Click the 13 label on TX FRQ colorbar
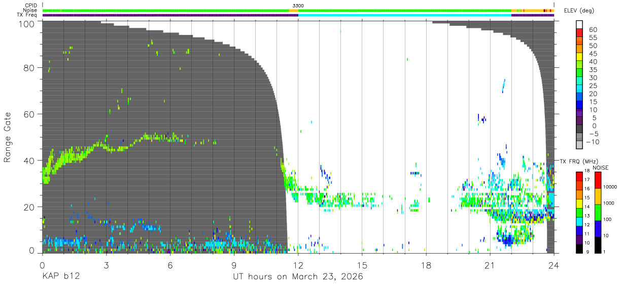The height and width of the screenshot is (287, 623). (587, 216)
